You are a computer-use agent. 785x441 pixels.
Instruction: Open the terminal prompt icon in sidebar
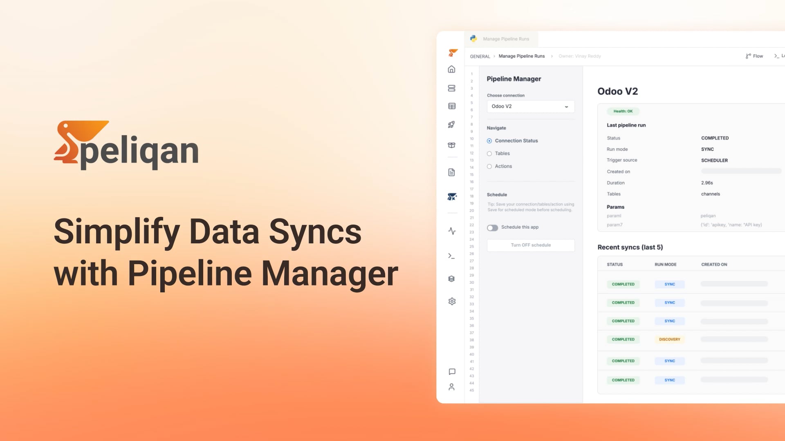(x=451, y=256)
